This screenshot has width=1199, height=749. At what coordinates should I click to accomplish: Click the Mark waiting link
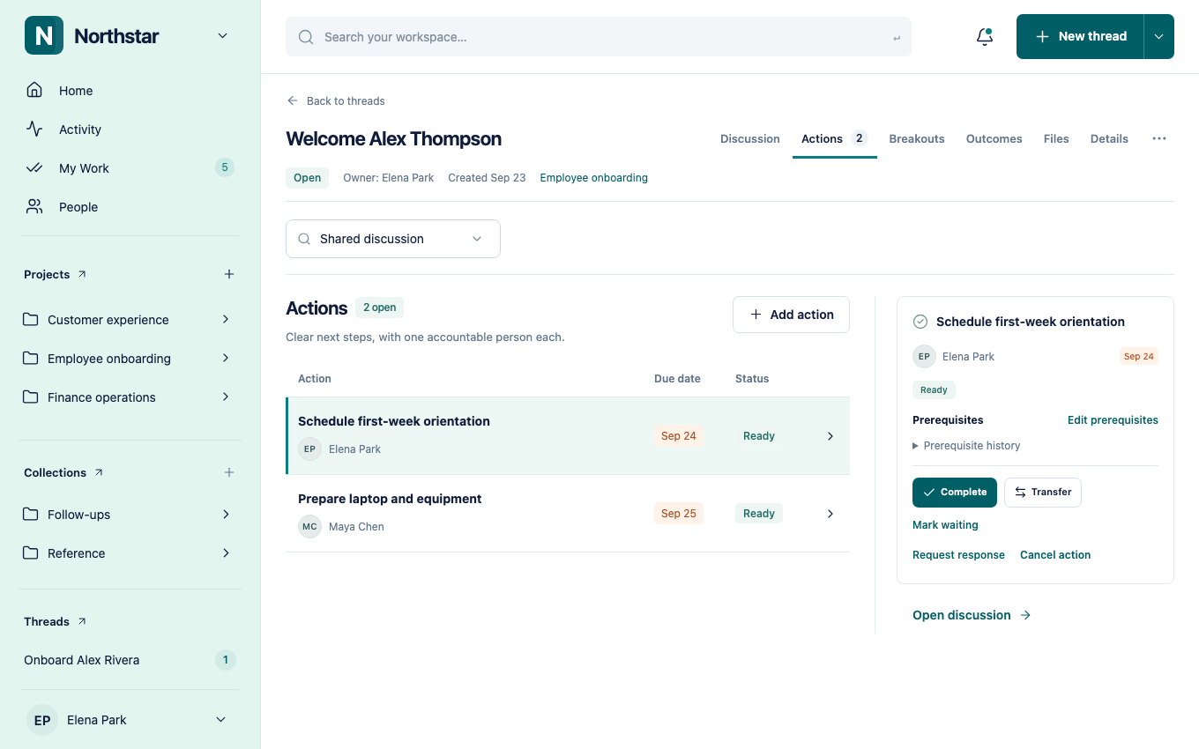tap(945, 525)
